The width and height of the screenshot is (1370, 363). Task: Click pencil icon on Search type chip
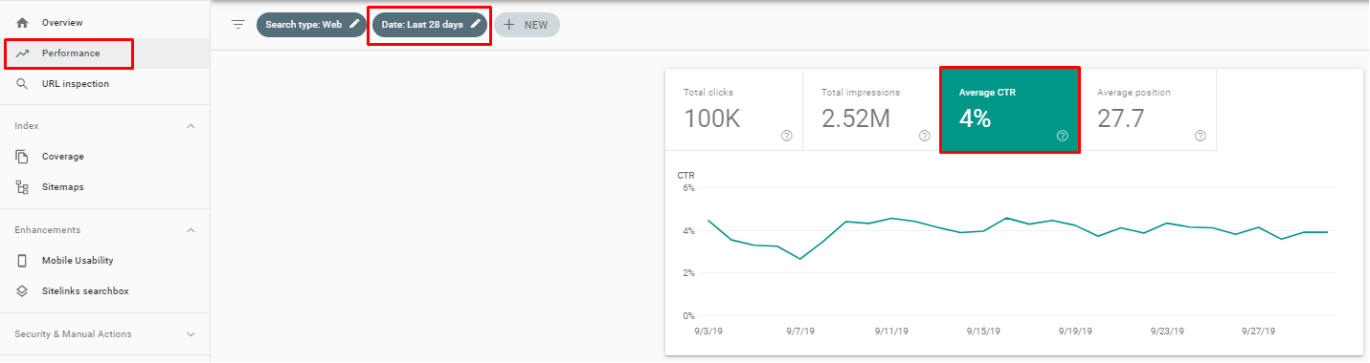click(x=354, y=25)
